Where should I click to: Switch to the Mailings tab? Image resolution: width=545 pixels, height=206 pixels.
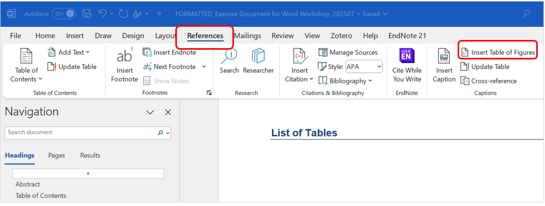[247, 36]
